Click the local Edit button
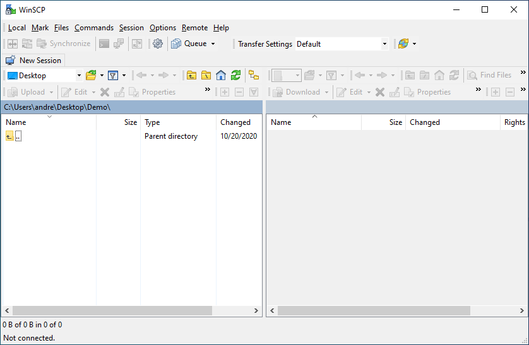The width and height of the screenshot is (529, 345). coord(75,92)
